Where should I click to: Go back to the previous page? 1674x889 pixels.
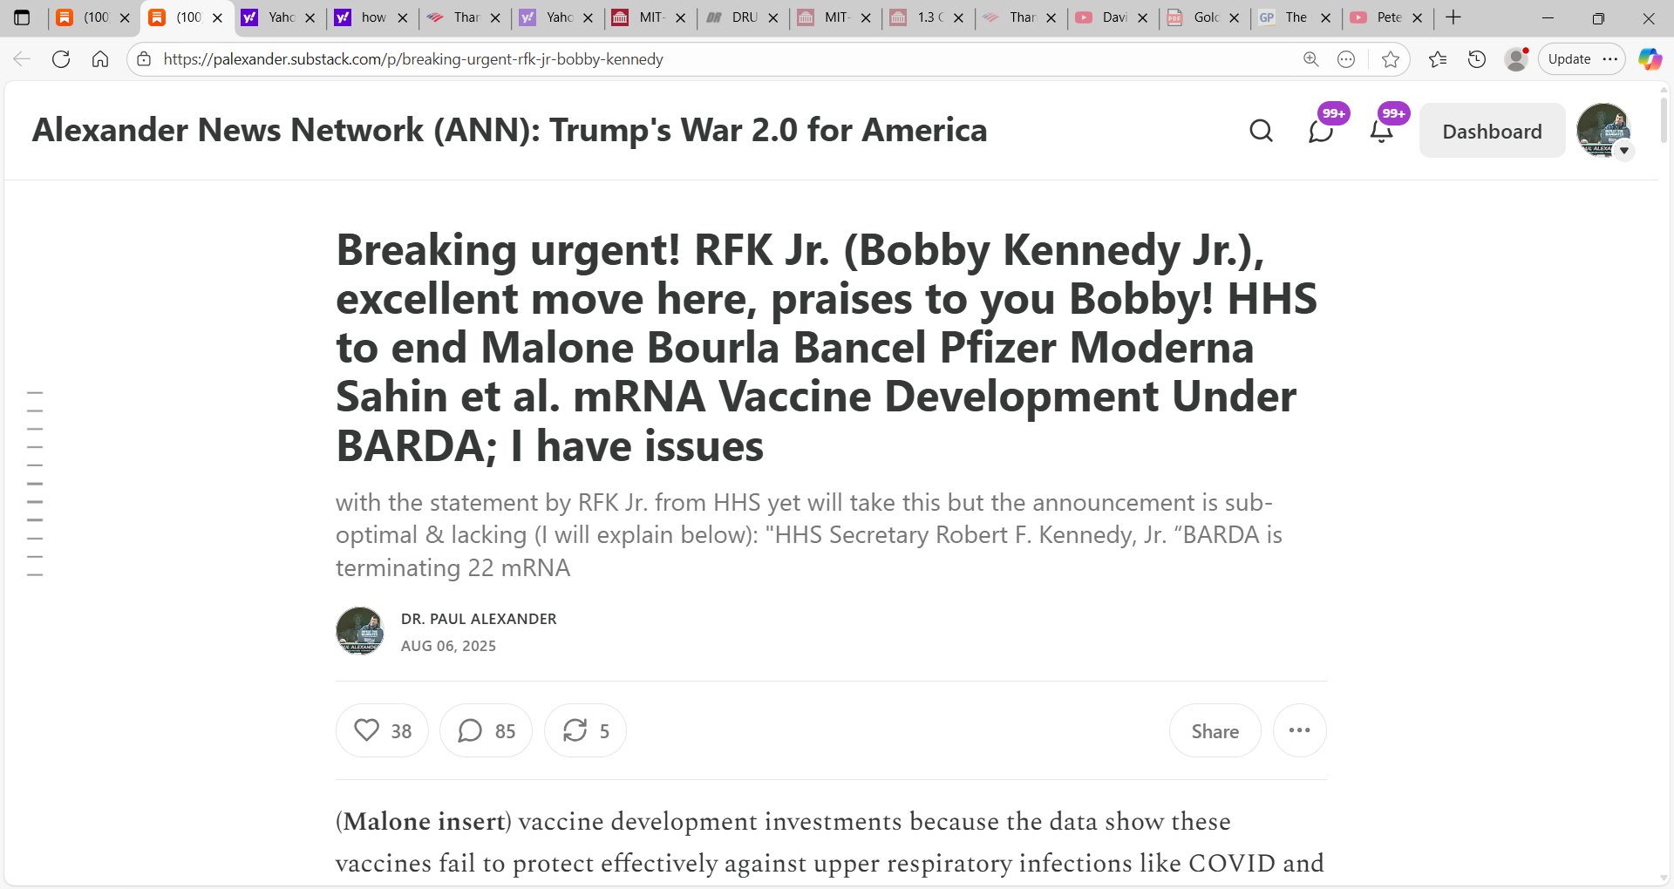coord(22,59)
